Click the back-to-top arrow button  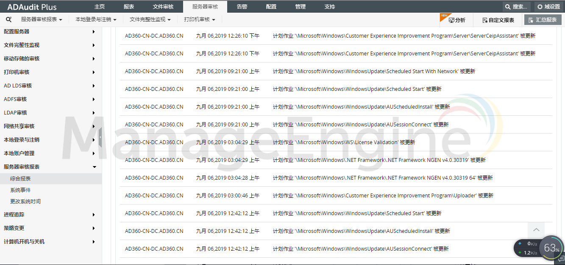(x=536, y=229)
